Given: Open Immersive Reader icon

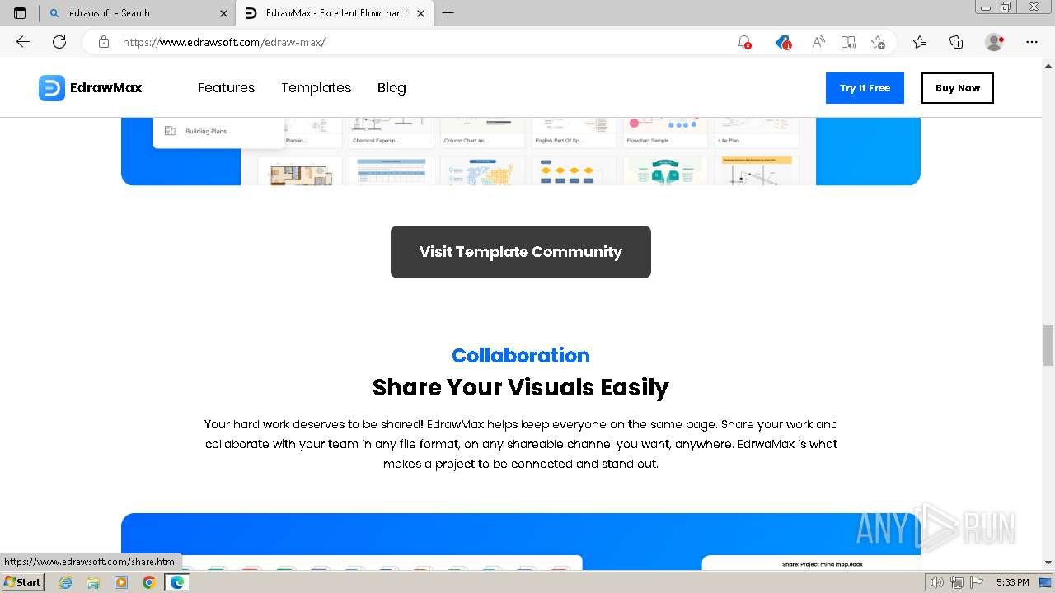Looking at the screenshot, I should tap(848, 42).
